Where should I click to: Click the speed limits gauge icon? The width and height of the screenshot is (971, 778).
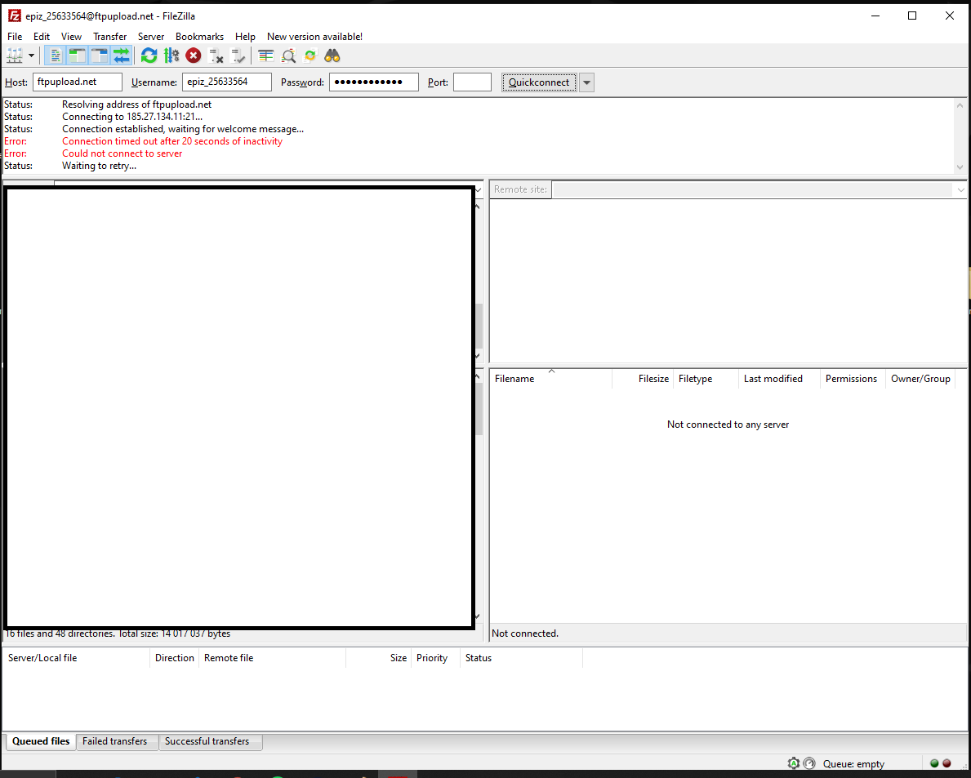point(809,763)
